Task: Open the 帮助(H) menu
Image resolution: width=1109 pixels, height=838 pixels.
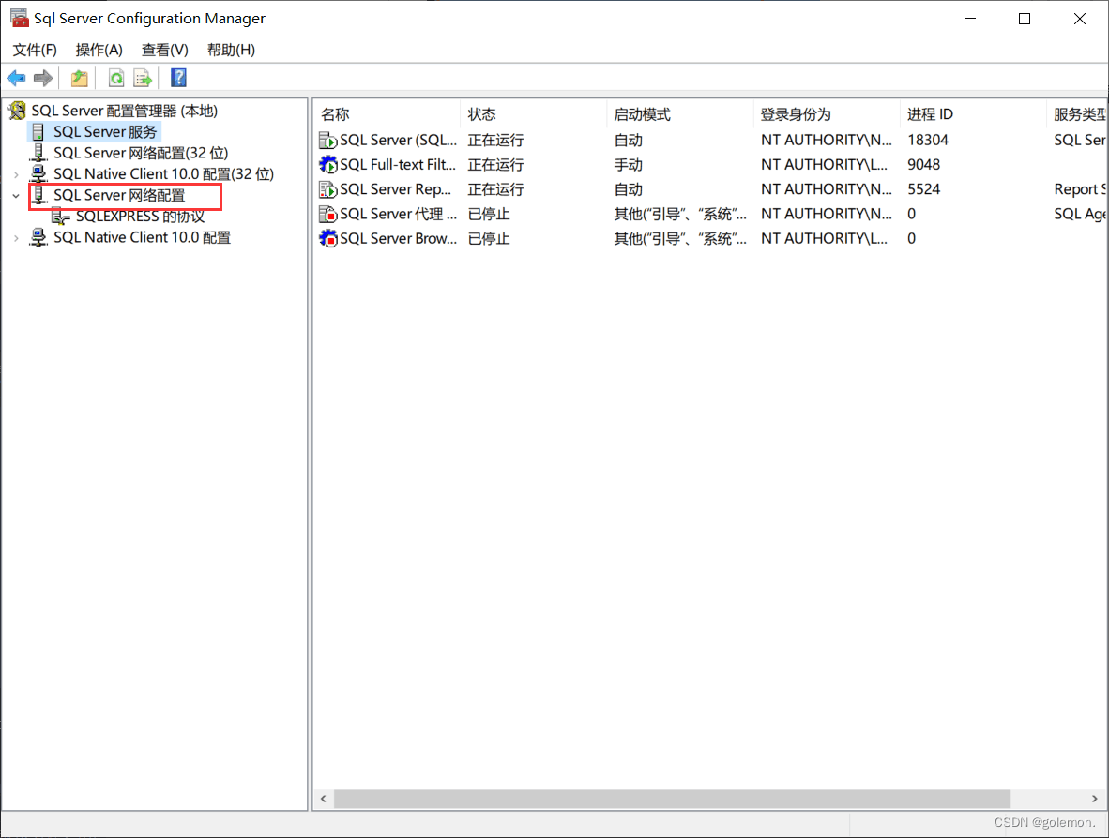Action: [x=232, y=51]
